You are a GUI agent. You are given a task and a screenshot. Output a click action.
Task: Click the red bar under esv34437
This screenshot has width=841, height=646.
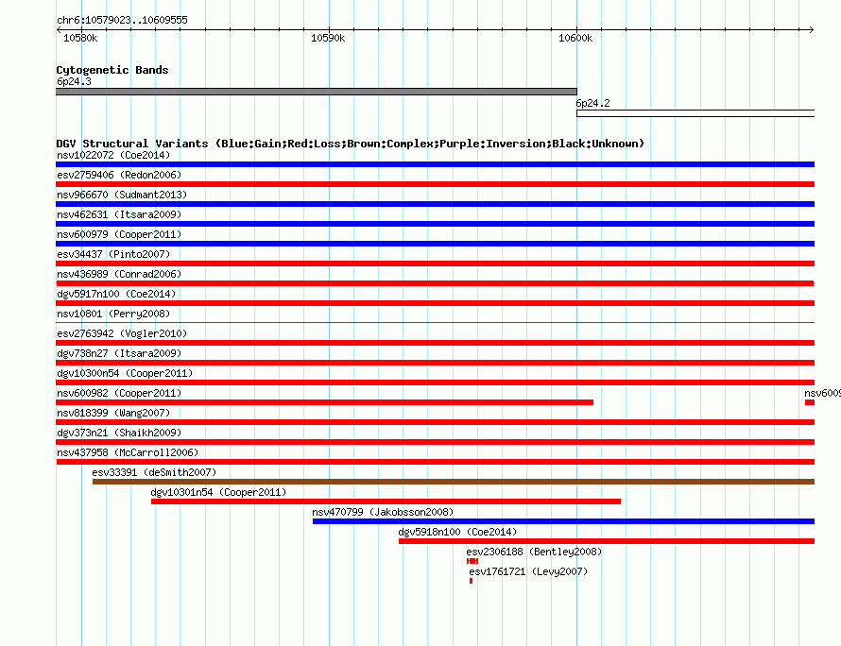tap(435, 263)
